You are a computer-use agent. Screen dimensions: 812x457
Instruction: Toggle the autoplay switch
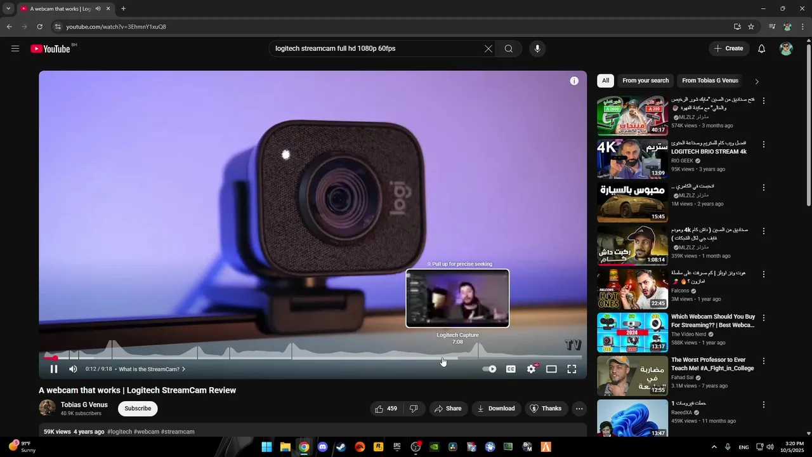[x=489, y=369]
